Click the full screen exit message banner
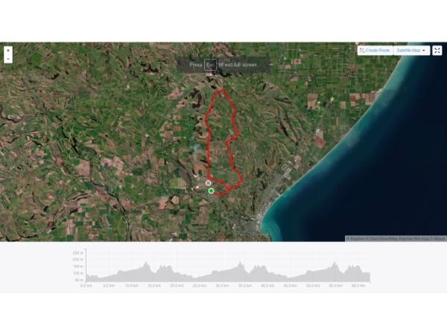Screen dimensions: 447x335 (223, 65)
